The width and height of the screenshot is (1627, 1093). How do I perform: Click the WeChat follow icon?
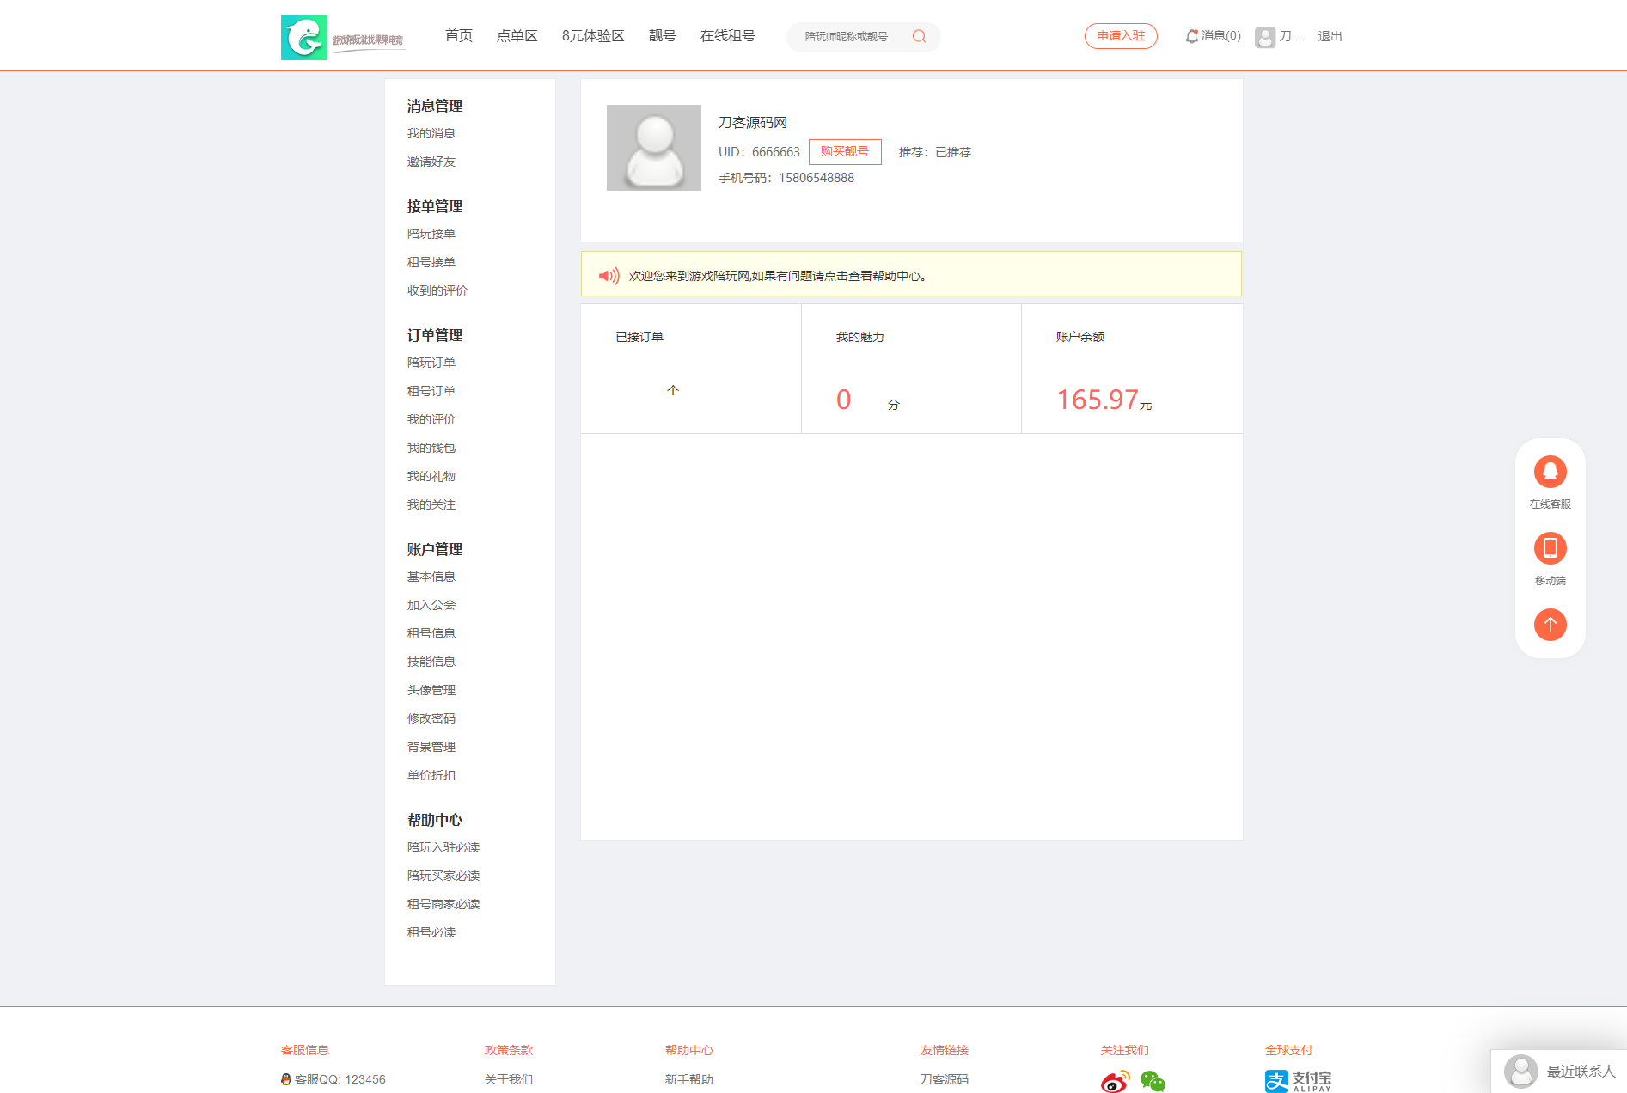[1153, 1081]
